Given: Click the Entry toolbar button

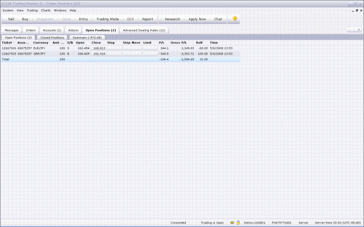Looking at the screenshot, I should tap(83, 19).
